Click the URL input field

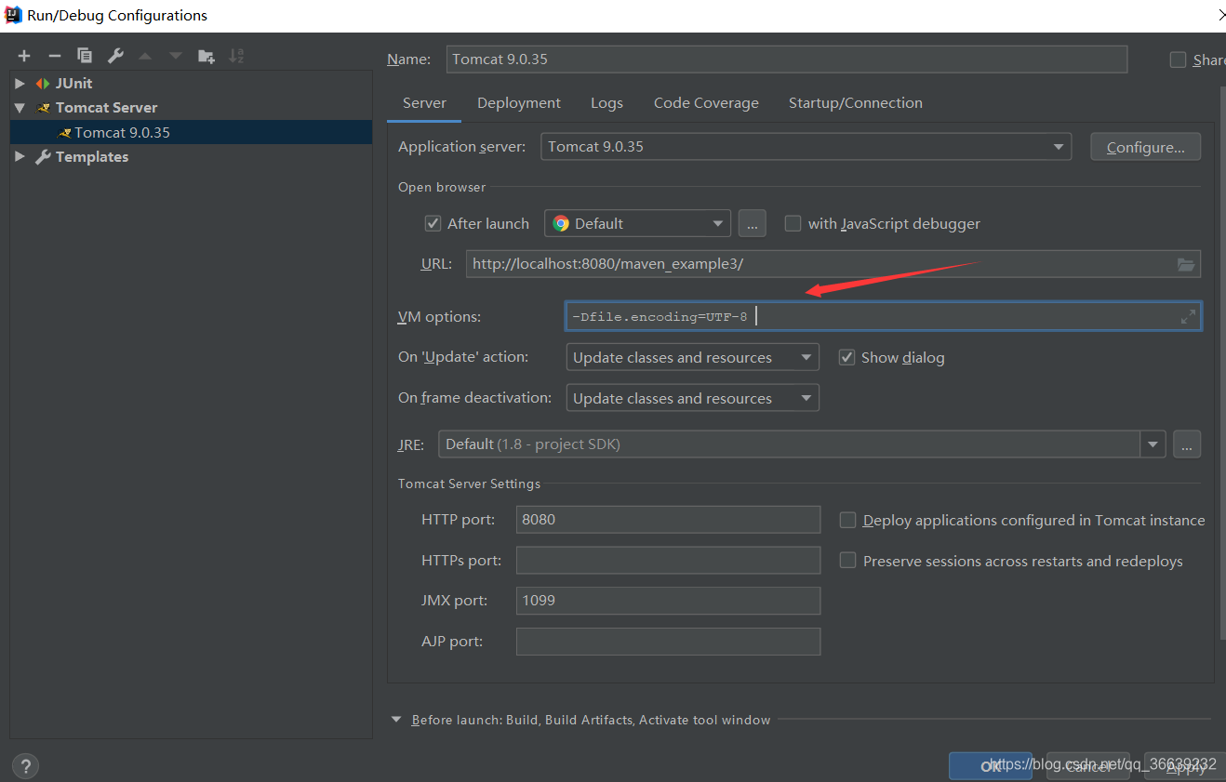[833, 264]
